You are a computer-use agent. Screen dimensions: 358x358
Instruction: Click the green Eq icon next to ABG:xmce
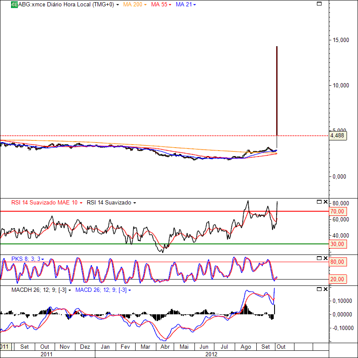tap(14, 5)
